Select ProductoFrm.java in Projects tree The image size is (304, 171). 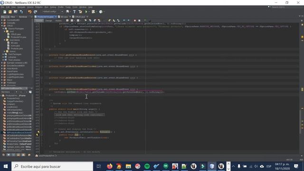(18, 37)
